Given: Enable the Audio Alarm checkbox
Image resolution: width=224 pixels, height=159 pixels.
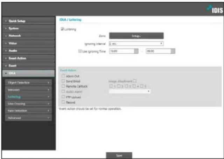Looking at the screenshot, I should (x=63, y=91).
